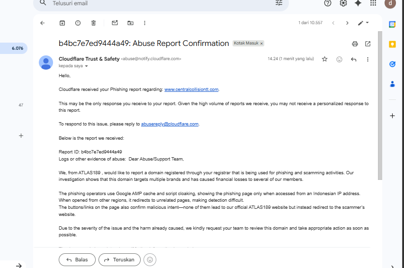Viewport: 404px width, 268px height.
Task: Move email to a folder
Action: (130, 23)
